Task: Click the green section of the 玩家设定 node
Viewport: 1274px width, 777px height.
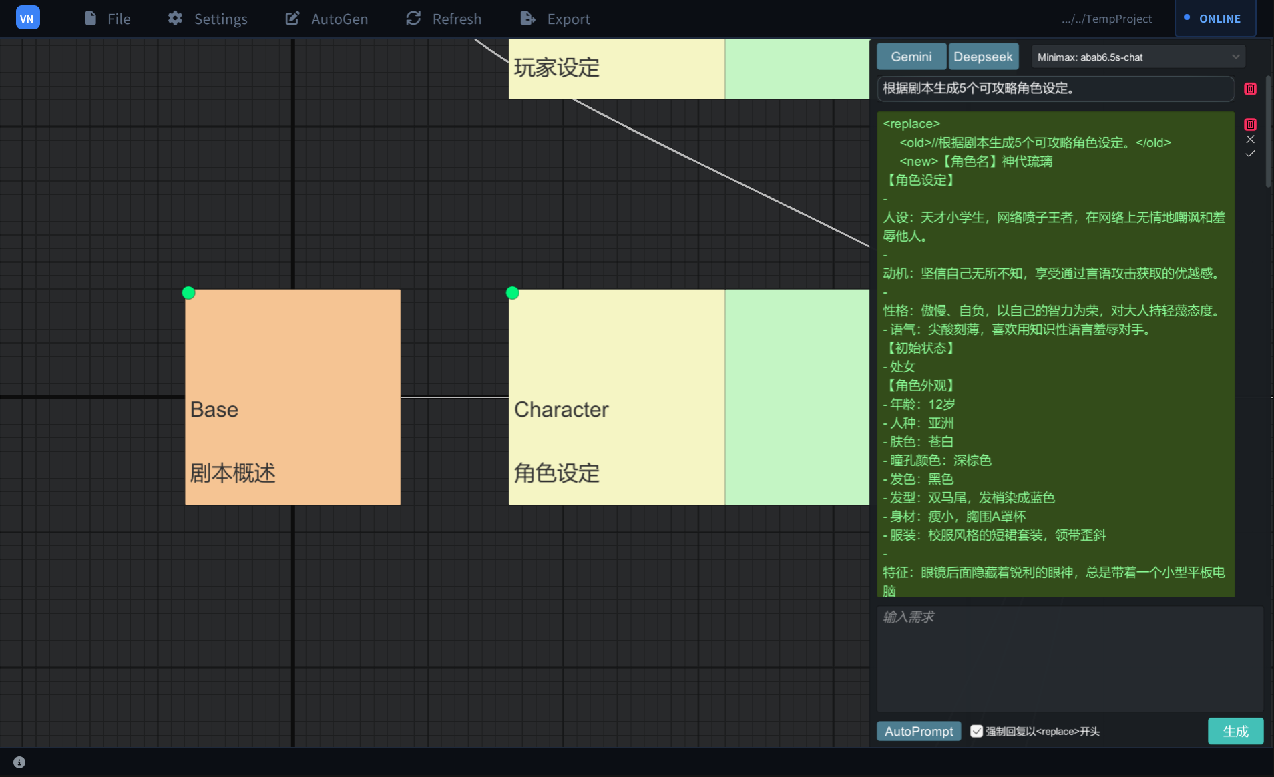Action: point(797,69)
